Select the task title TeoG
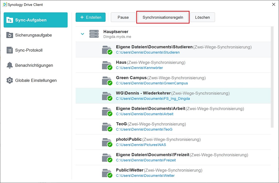Viewport: 279px width, 183px height. (x=121, y=124)
